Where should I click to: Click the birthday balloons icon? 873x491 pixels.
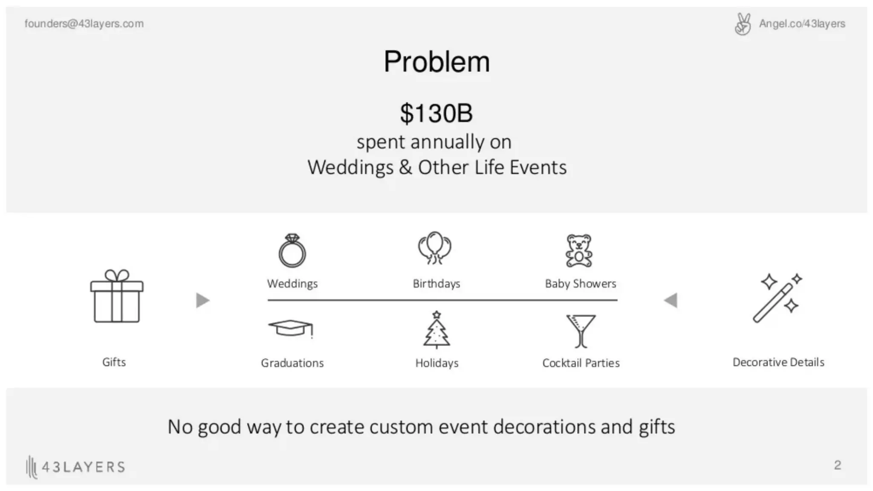pos(434,248)
